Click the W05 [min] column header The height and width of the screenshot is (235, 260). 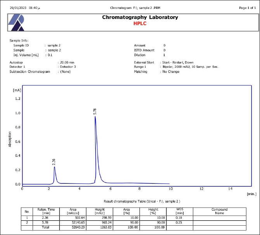[x=180, y=211]
